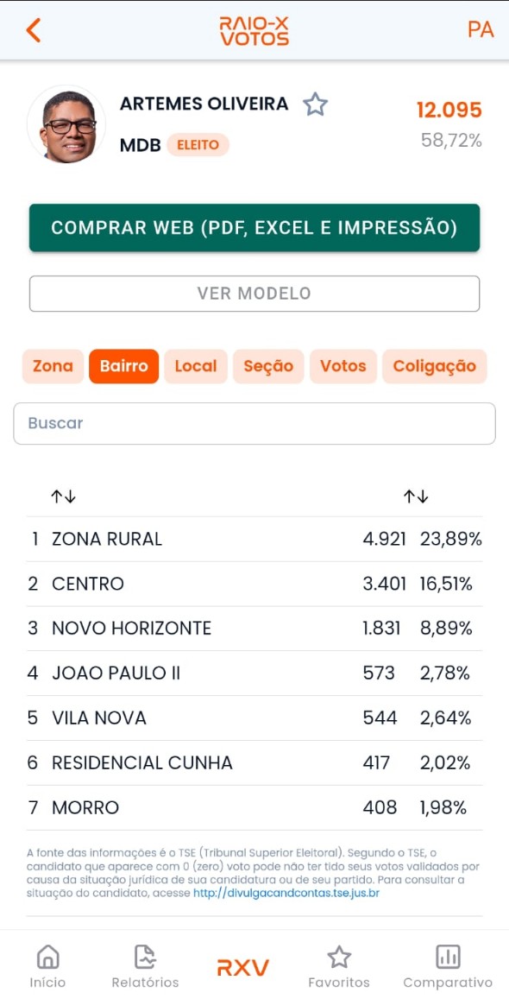Open Início home icon
This screenshot has height=999, width=509.
(47, 957)
